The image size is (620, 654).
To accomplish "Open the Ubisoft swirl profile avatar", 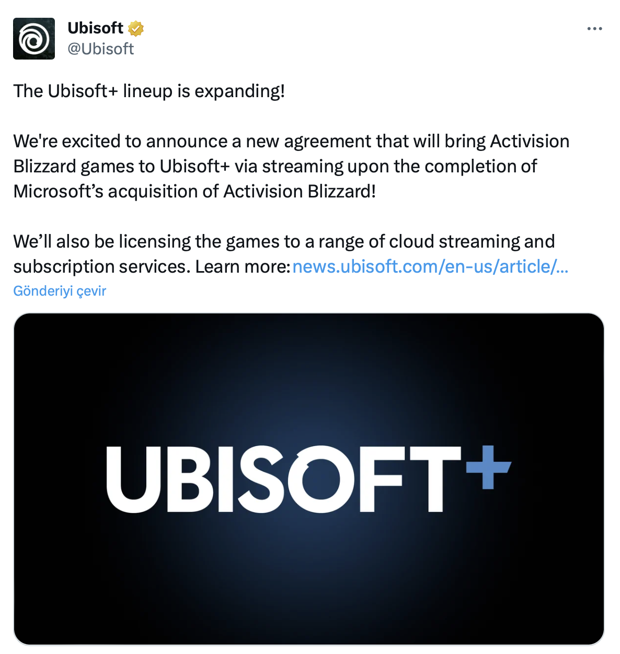I will coord(34,39).
